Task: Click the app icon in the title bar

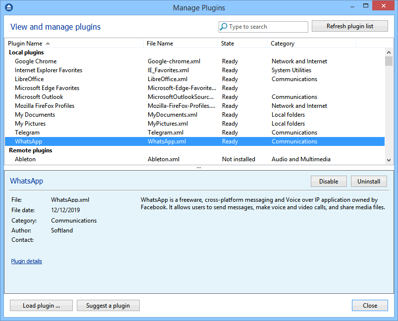Action: pos(9,7)
